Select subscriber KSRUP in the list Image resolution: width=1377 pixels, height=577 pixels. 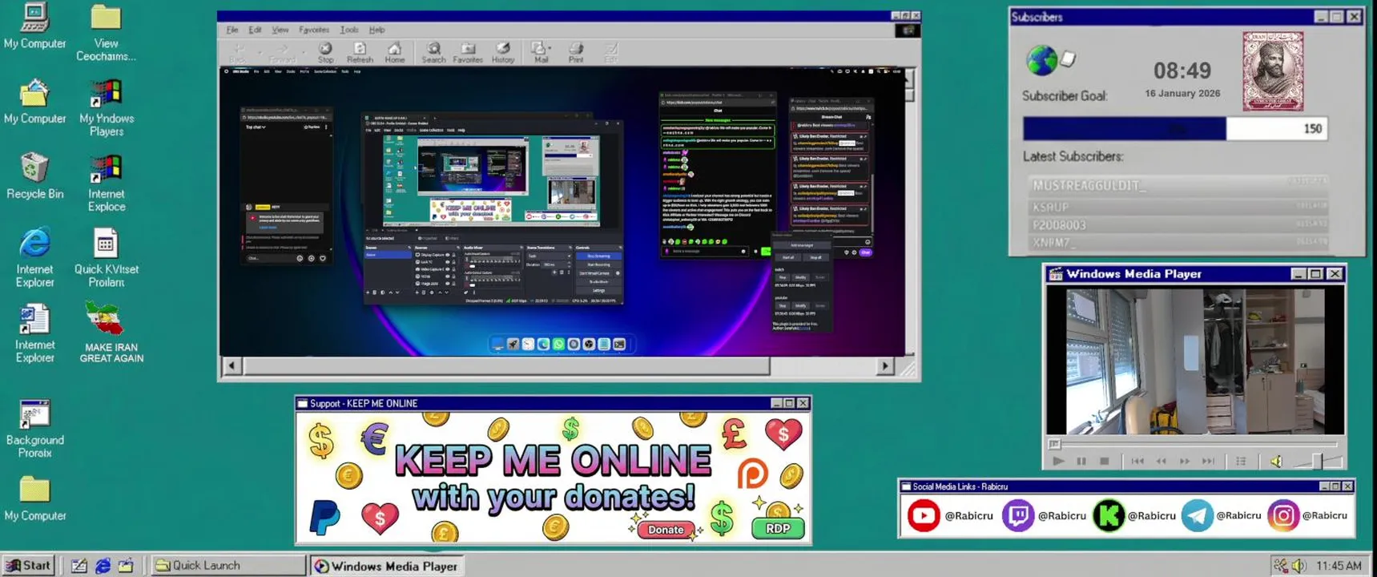pyautogui.click(x=1177, y=207)
